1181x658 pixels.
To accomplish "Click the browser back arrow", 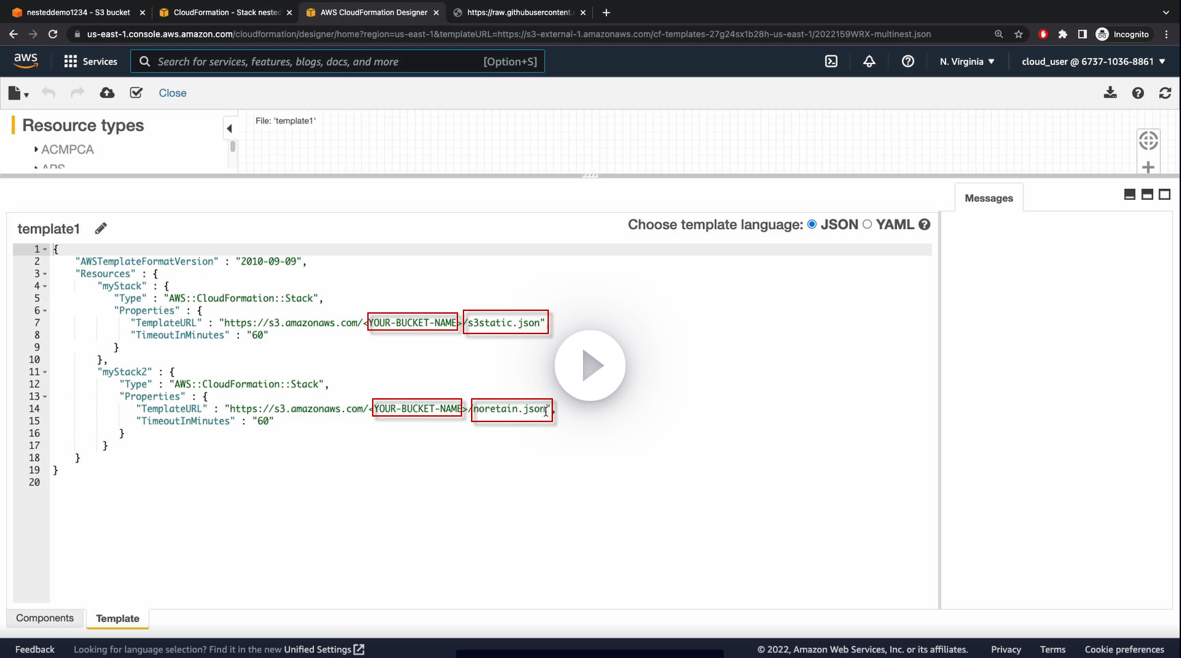I will click(x=14, y=34).
